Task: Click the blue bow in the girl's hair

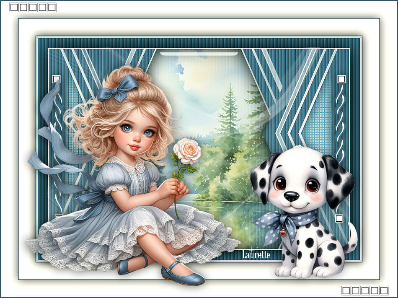Action: tap(112, 88)
